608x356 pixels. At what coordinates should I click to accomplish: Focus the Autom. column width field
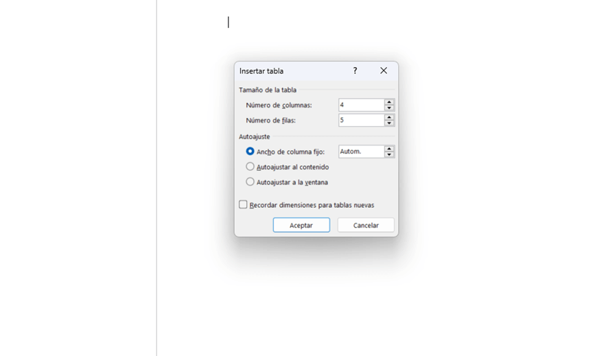click(362, 152)
